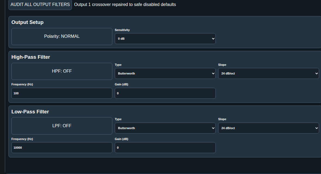Enable the high-pass filter with HPF: OFF

(x=62, y=72)
